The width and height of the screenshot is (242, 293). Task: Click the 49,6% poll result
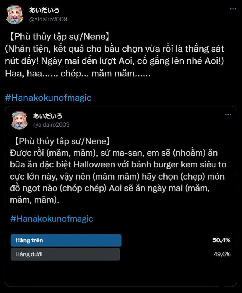222,254
